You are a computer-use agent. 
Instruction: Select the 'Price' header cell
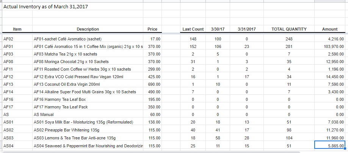click(x=152, y=29)
